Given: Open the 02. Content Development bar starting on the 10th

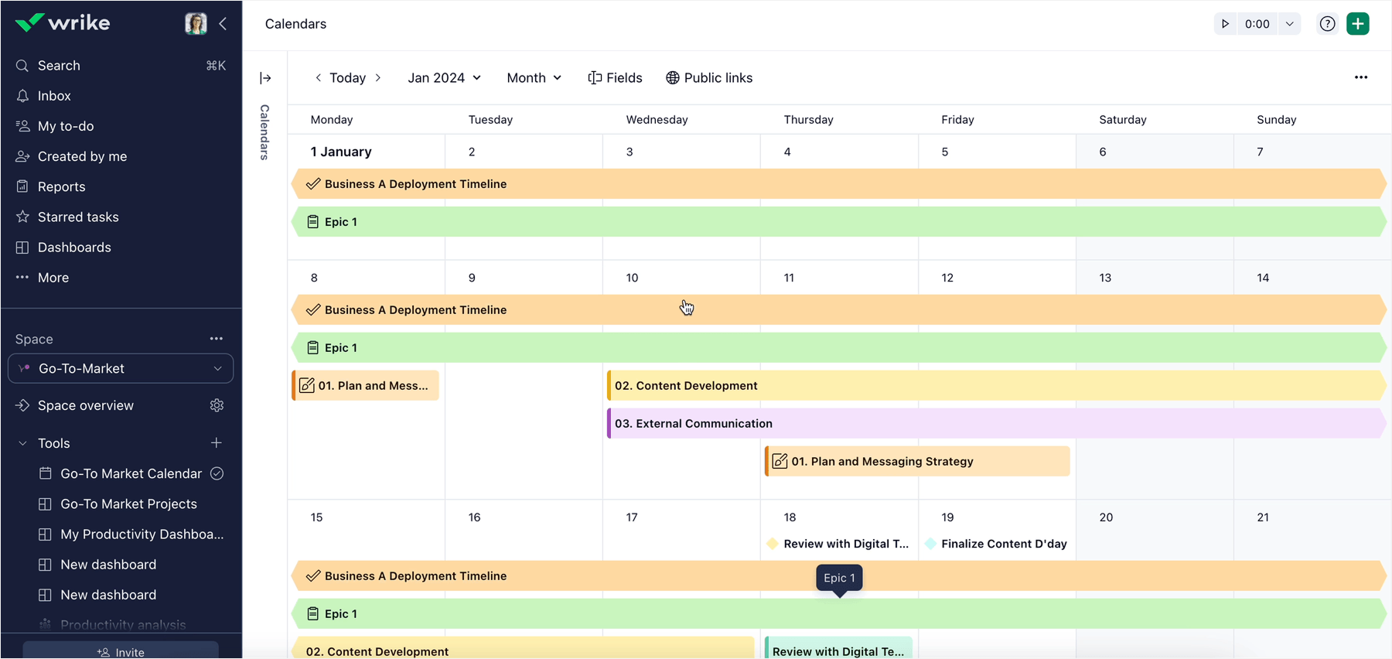Looking at the screenshot, I should click(996, 385).
